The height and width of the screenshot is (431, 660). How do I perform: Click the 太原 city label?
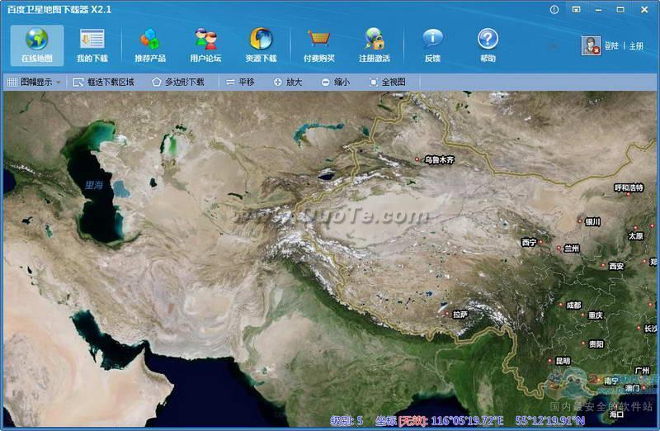635,236
